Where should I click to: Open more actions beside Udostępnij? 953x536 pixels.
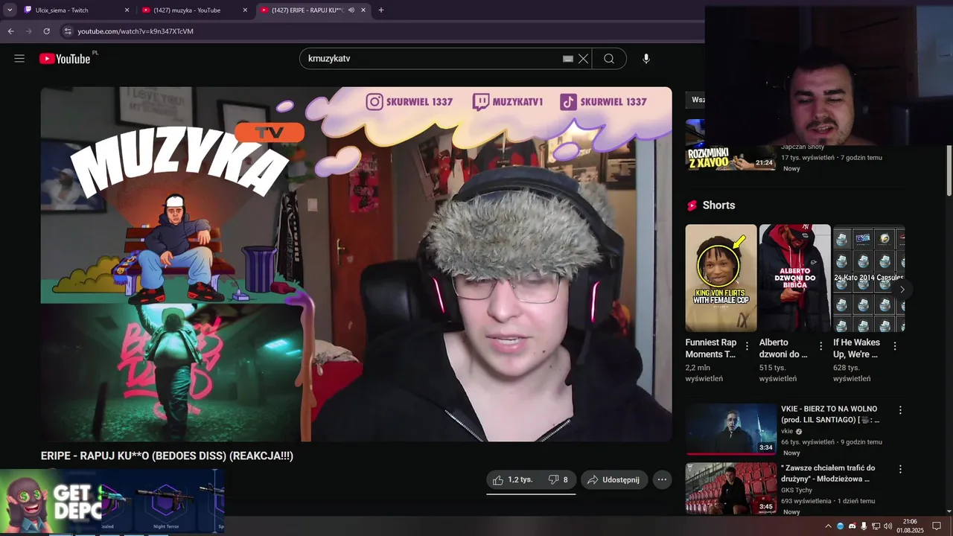(x=662, y=480)
